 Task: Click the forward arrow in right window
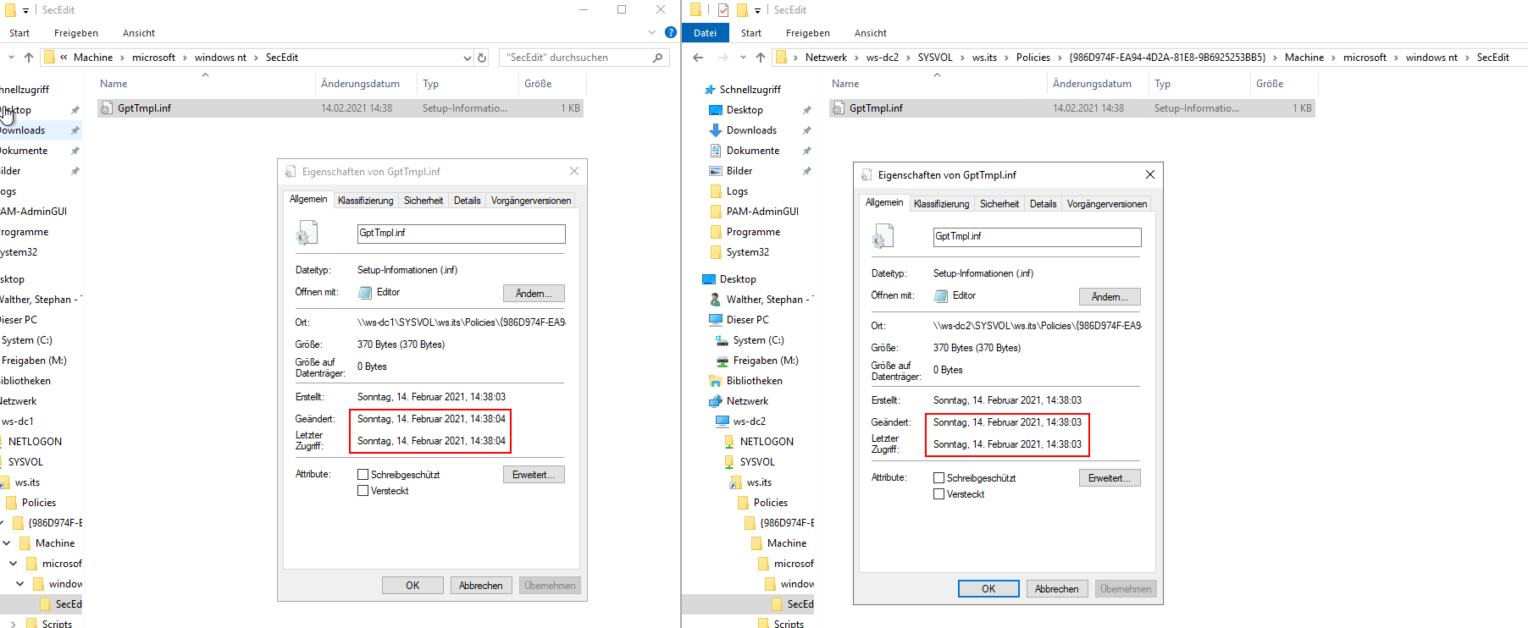722,58
